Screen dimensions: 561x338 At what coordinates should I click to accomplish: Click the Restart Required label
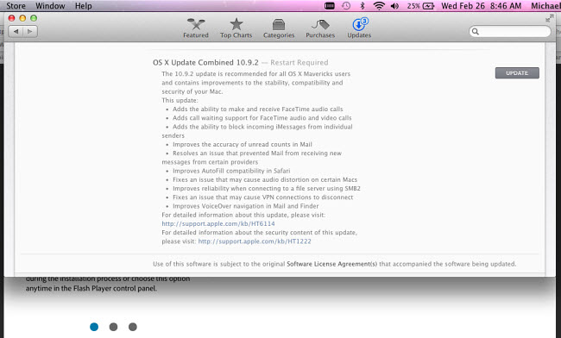pyautogui.click(x=299, y=63)
